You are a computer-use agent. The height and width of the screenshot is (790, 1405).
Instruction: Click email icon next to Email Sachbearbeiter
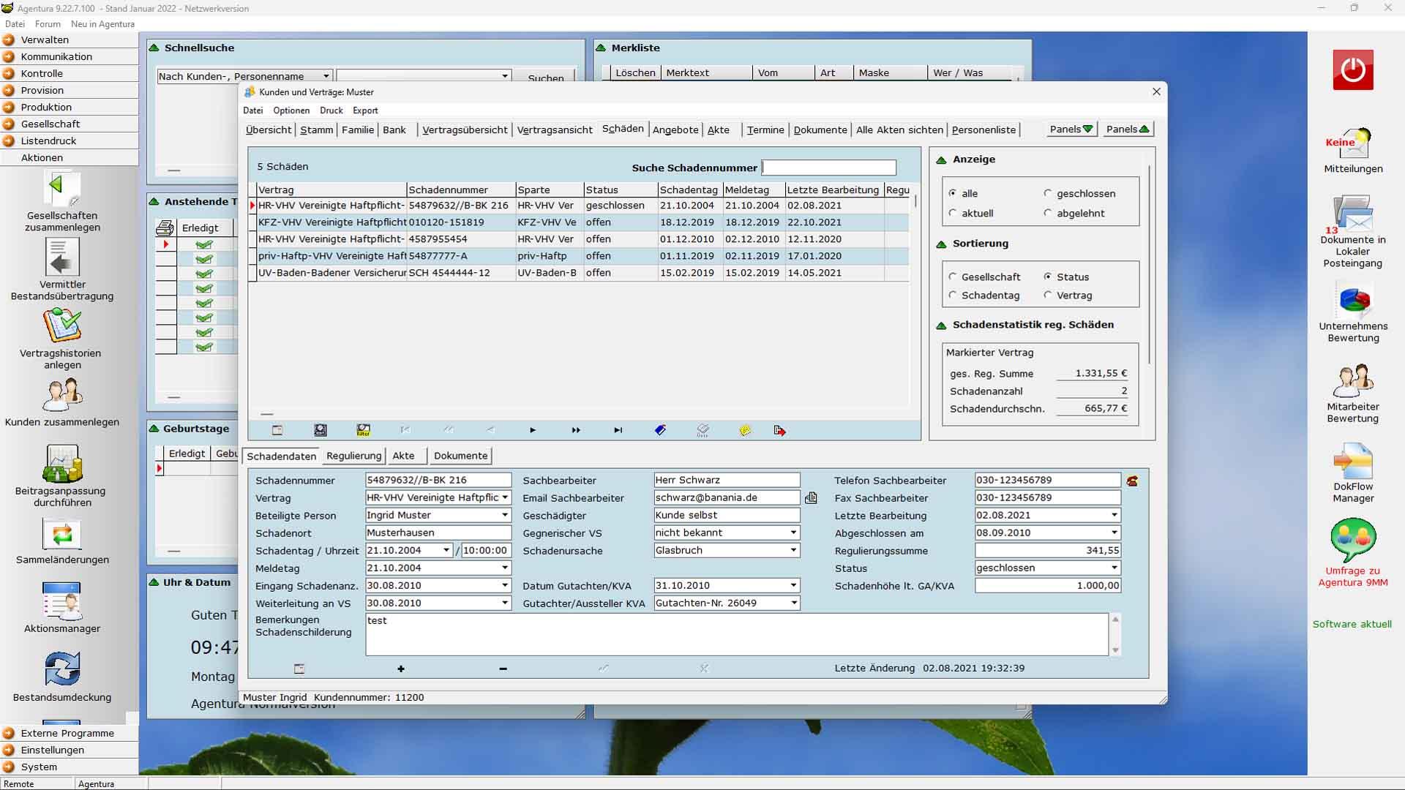tap(811, 498)
